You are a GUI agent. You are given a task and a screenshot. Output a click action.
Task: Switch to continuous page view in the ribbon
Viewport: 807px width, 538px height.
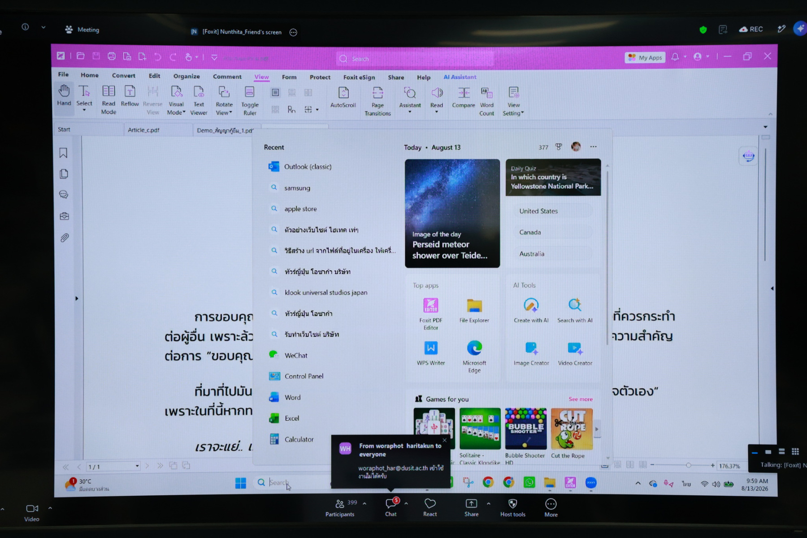click(x=292, y=93)
